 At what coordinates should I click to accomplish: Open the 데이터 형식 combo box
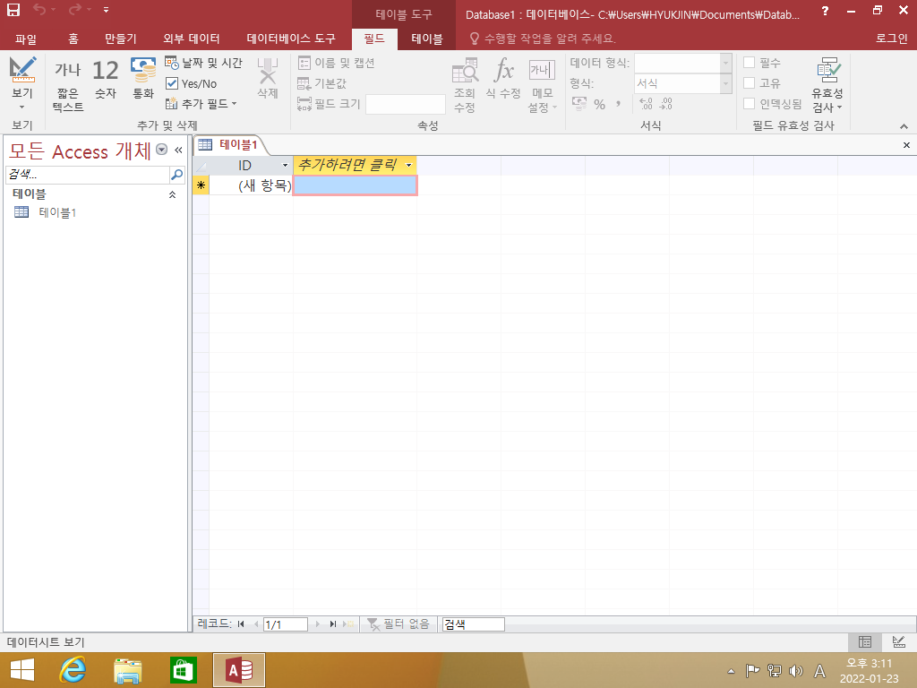[x=725, y=63]
